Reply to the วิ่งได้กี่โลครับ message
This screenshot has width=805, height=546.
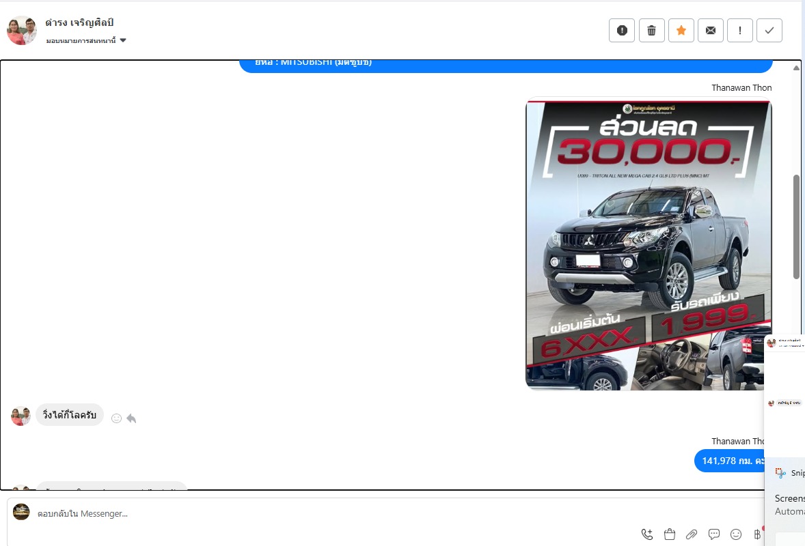131,418
